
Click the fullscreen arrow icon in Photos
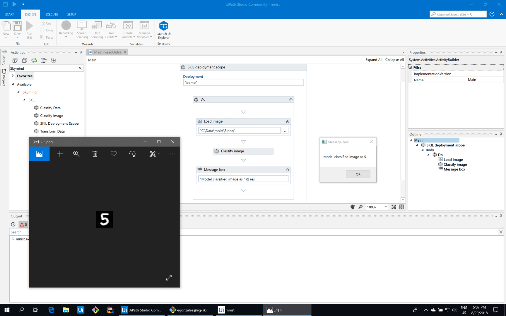point(169,278)
